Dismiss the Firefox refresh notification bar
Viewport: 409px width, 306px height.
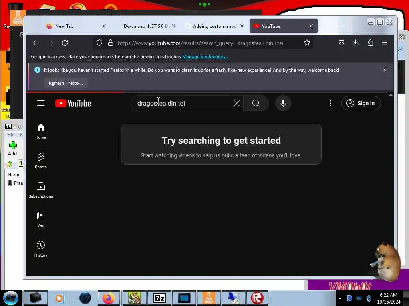click(385, 70)
